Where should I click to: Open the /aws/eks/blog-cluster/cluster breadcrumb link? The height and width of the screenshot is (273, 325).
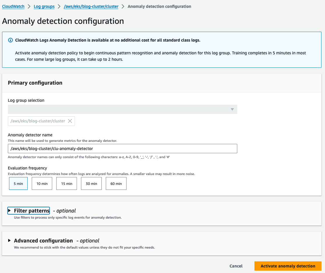tap(91, 6)
